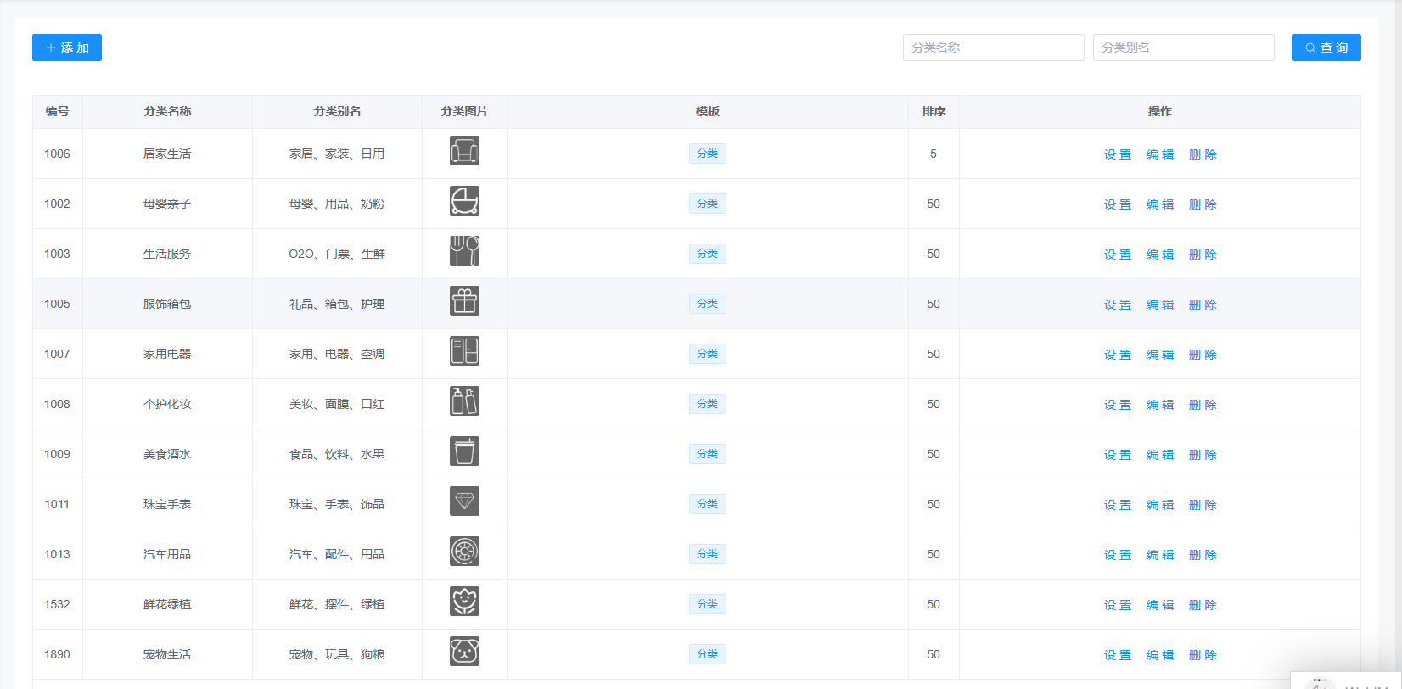This screenshot has height=689, width=1402.
Task: Click 删除 for 生活服务 row
Action: [1203, 255]
